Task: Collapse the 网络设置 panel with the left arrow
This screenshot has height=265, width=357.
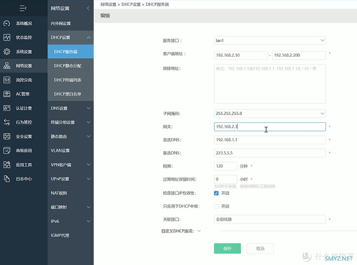Action: tap(89, 8)
